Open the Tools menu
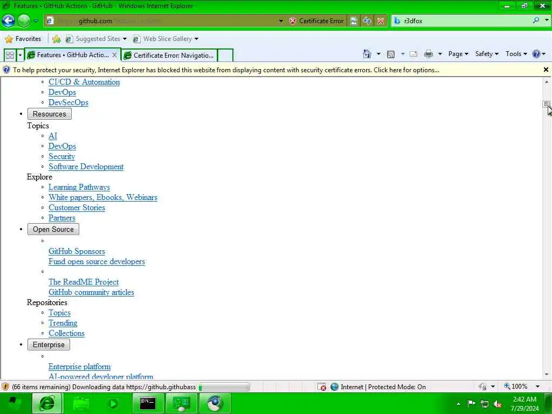Viewport: 552px width, 414px height. tap(516, 54)
